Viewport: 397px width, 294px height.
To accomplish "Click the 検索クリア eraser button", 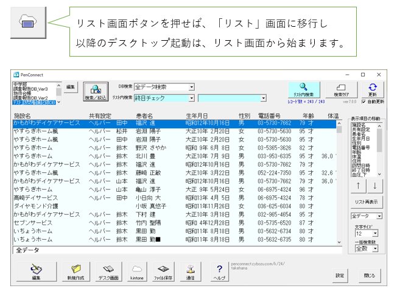I will click(x=341, y=90).
